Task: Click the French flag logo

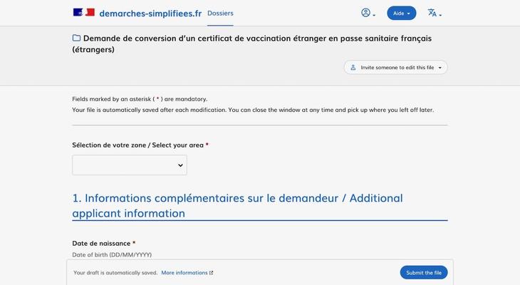Action: (83, 13)
